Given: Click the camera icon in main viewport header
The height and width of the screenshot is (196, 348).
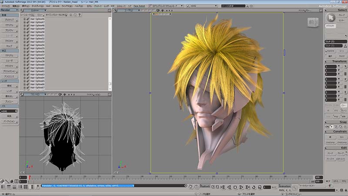Looking at the screenshot, I should point(158,10).
